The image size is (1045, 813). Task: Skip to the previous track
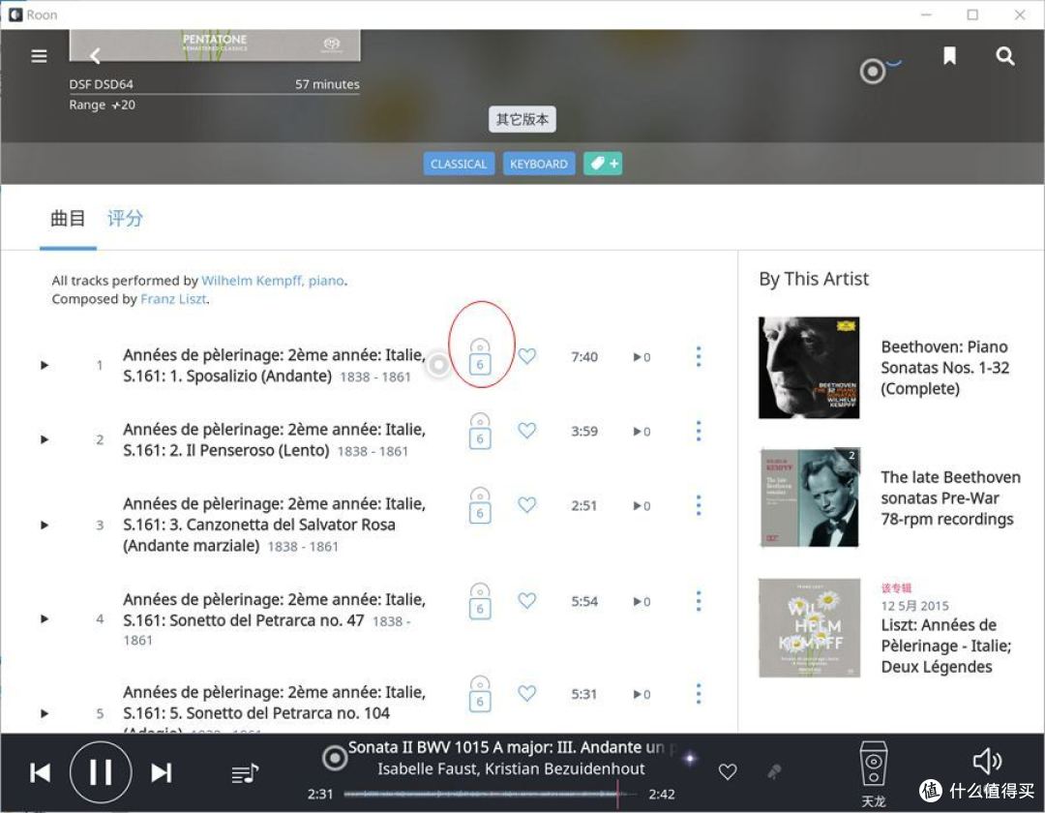click(41, 773)
